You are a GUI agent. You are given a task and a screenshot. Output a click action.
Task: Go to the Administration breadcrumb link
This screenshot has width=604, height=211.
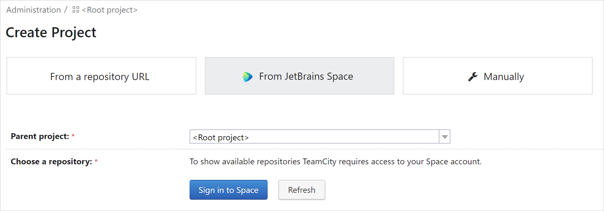coord(34,10)
